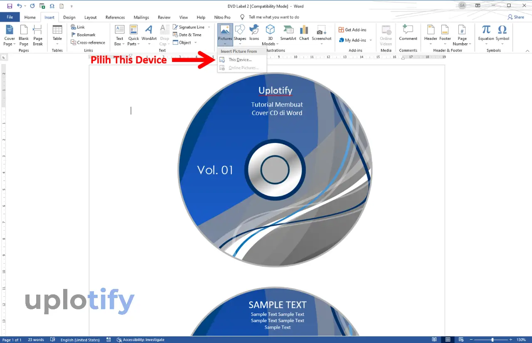Open Customize Quick Access Toolbar dropdown

pyautogui.click(x=71, y=6)
